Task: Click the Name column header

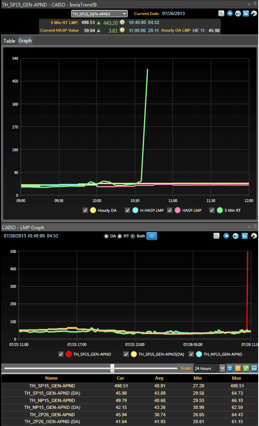Action: (52, 378)
